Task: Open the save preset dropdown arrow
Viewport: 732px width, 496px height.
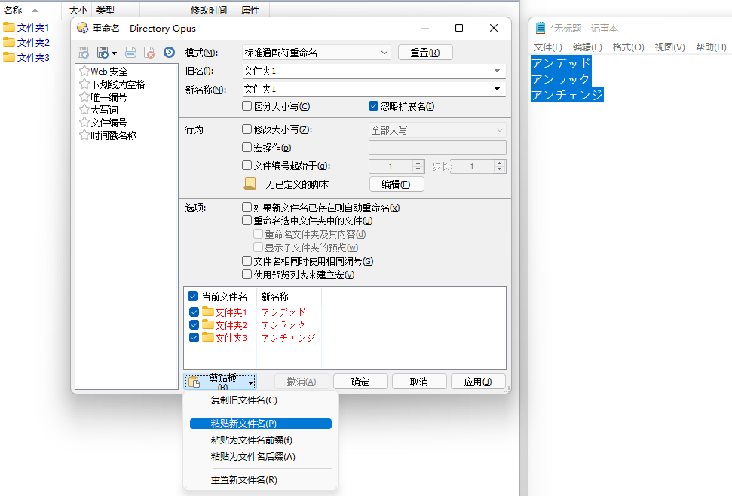Action: click(x=114, y=53)
